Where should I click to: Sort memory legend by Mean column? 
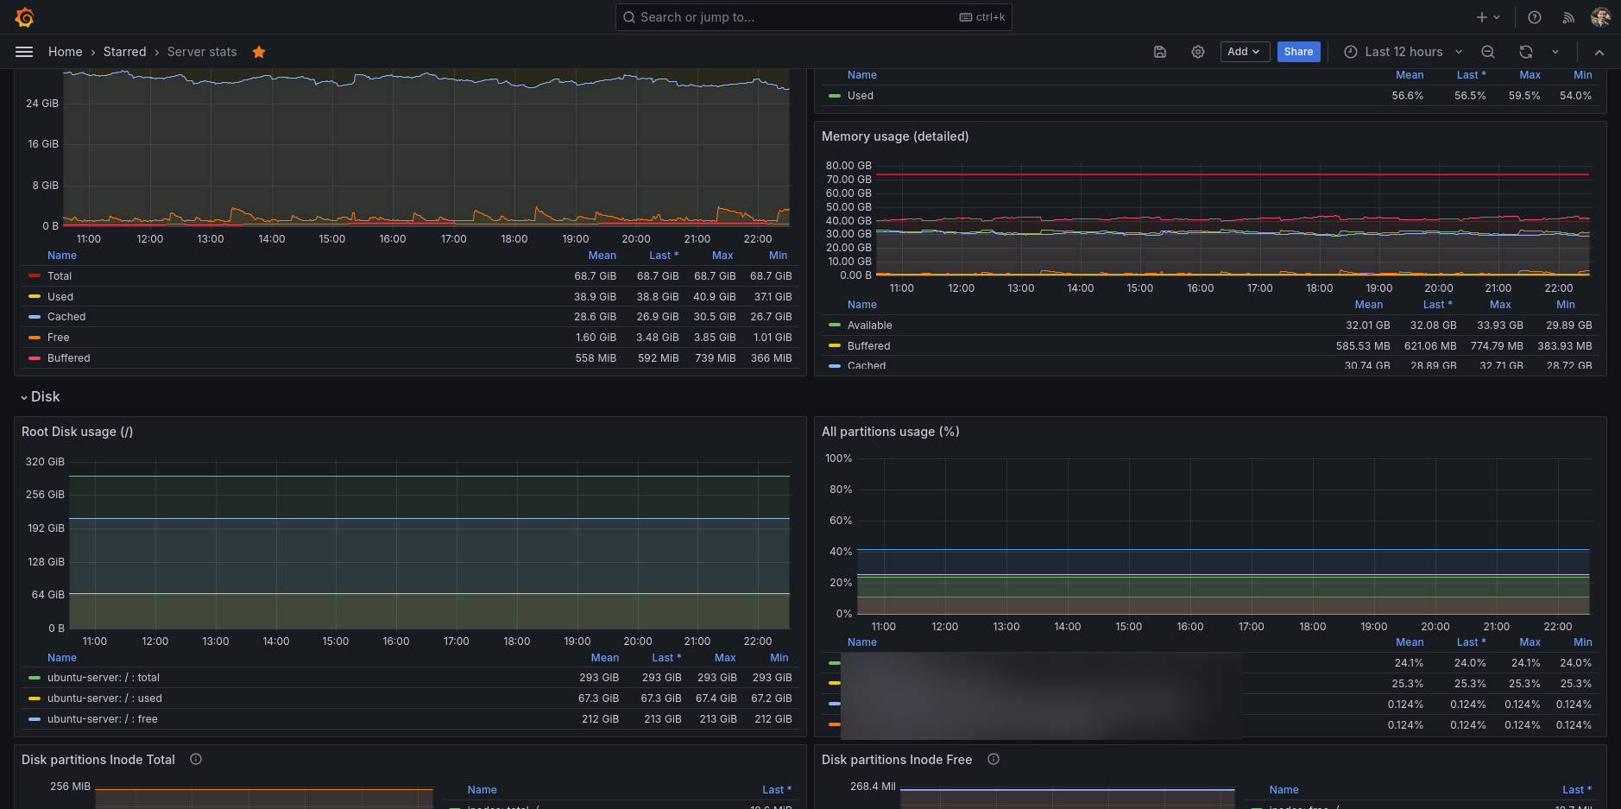tap(602, 256)
